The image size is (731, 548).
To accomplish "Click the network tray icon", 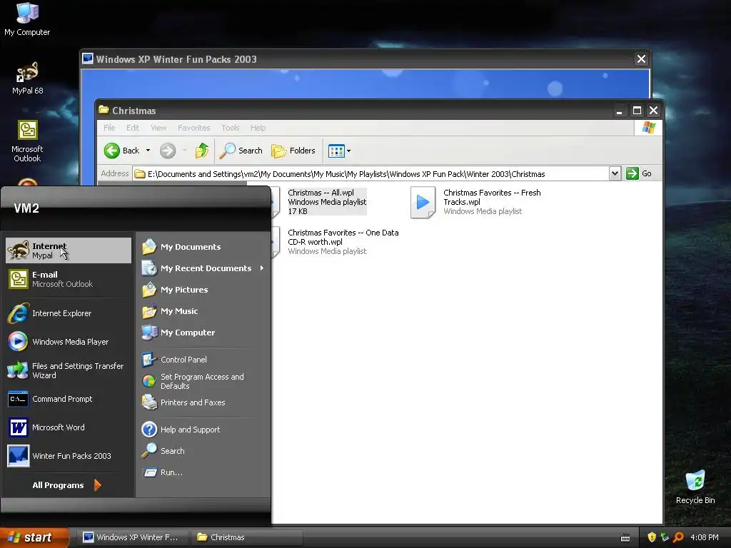I will coord(665,537).
